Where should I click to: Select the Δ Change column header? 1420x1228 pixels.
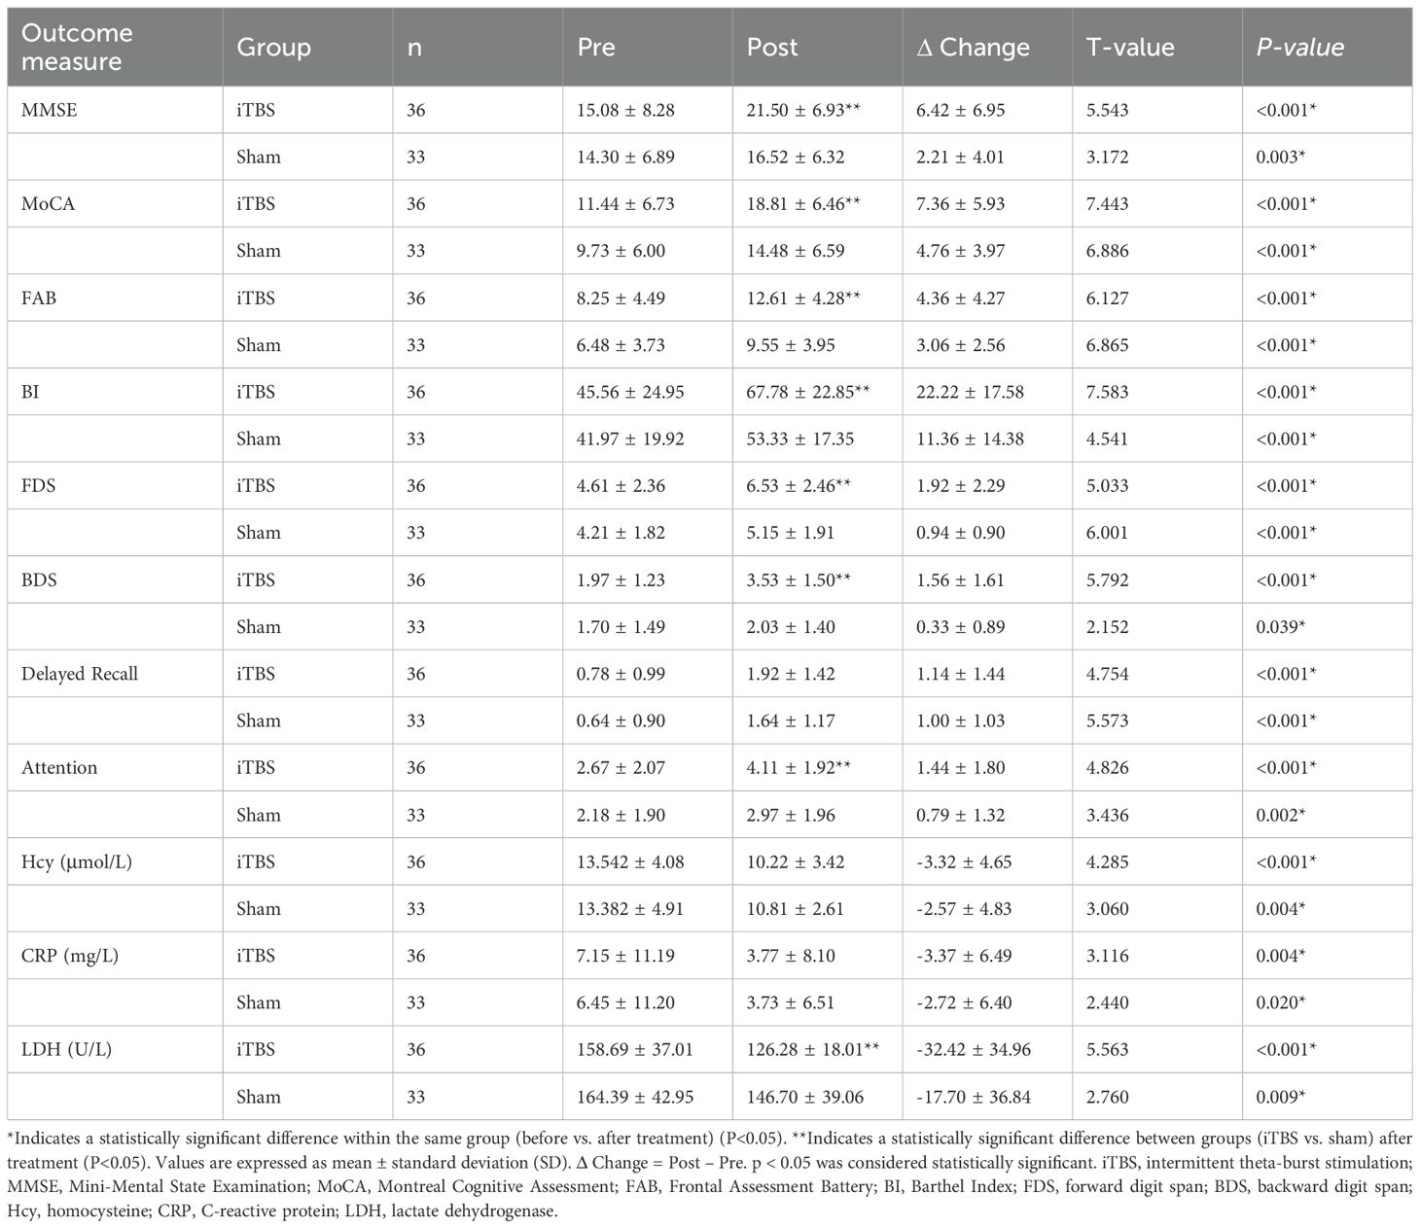pos(973,47)
